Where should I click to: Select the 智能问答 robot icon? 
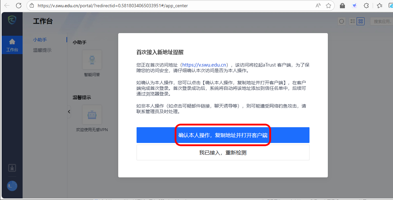point(92,59)
